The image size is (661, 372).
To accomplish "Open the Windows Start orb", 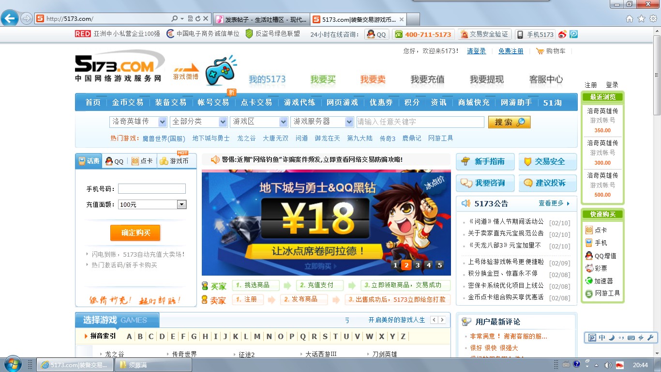I will (x=13, y=364).
